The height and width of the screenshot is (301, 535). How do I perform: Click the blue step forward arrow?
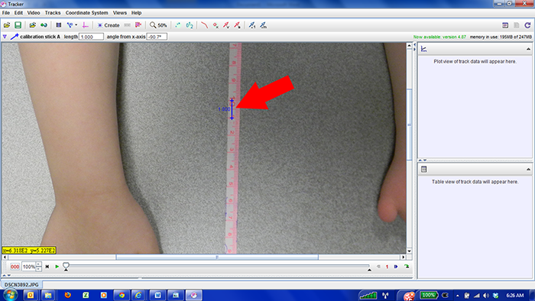pos(396,267)
